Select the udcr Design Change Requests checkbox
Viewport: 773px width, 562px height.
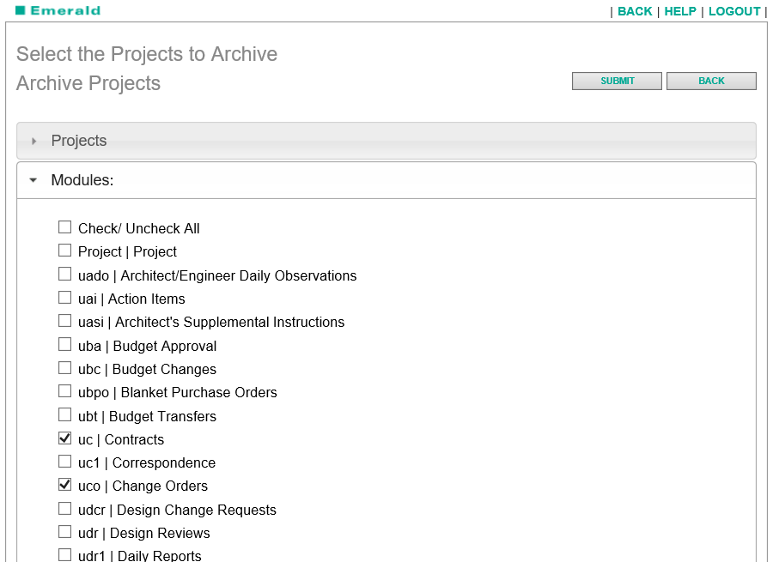coord(65,508)
